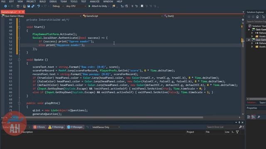The image size is (266, 149).
Task: Click the Properties panel title
Action: [252, 108]
